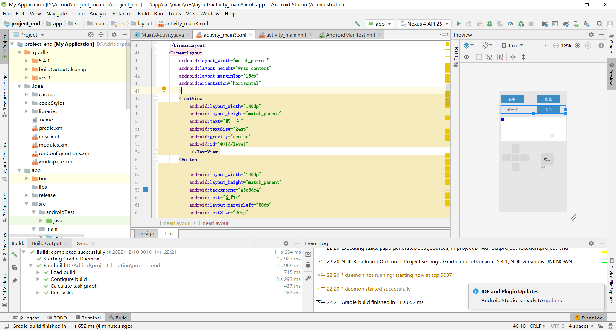Open the VCS menu
This screenshot has height=330, width=616.
[191, 13]
